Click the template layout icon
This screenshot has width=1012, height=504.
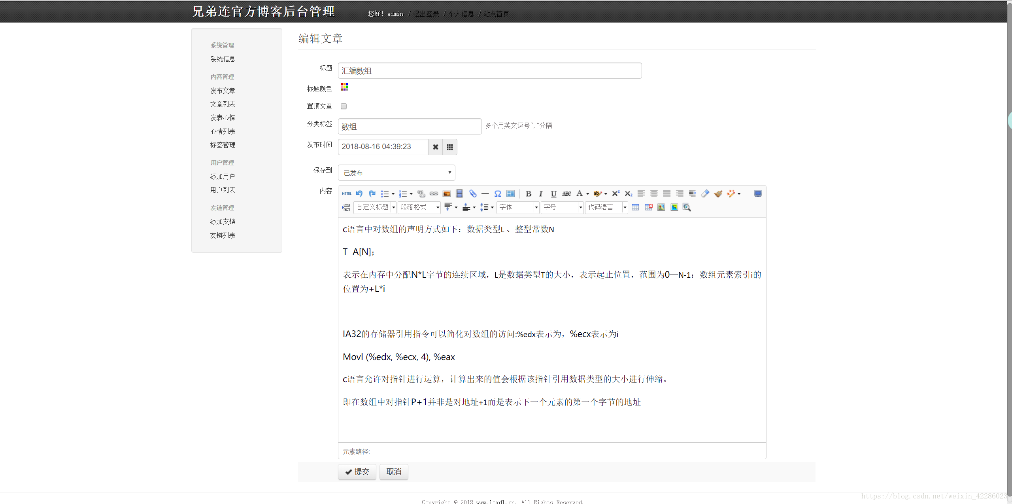(x=510, y=193)
